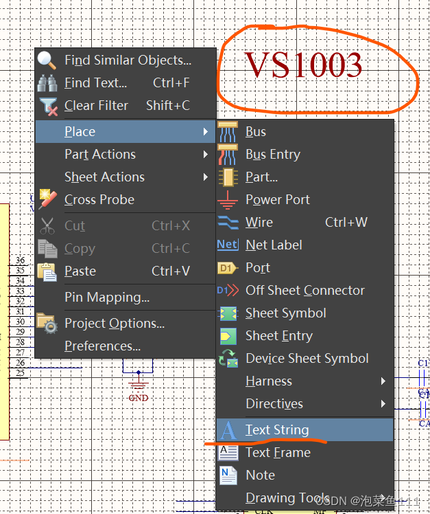Click the Cross Probe wand icon

pos(48,199)
